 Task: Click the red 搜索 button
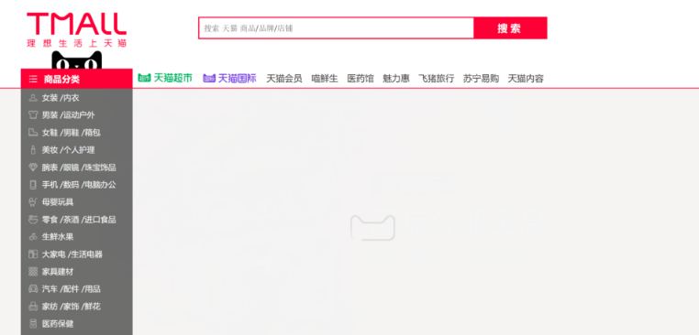tap(510, 28)
